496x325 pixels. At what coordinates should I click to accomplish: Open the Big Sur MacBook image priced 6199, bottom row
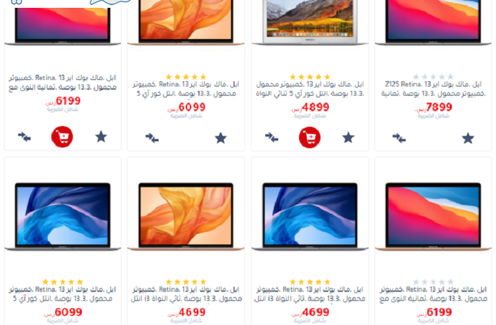[434, 216]
